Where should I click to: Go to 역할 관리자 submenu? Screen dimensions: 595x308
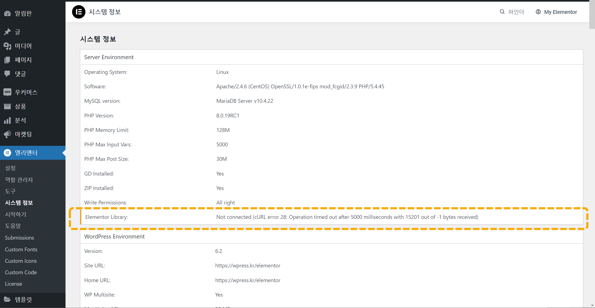click(x=19, y=180)
